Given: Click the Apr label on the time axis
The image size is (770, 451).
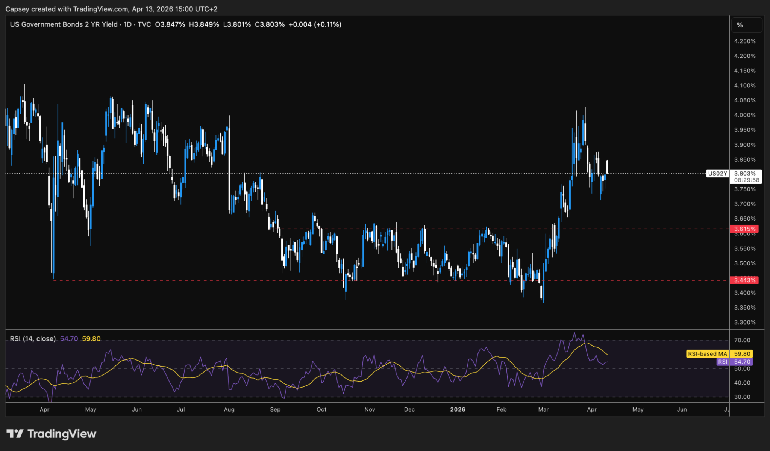Looking at the screenshot, I should [x=44, y=409].
